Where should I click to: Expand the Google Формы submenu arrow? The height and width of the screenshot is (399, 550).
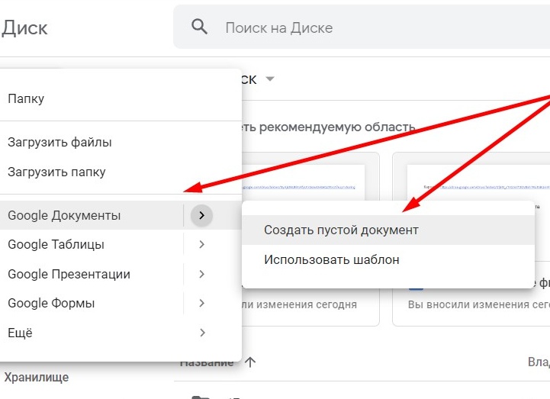(201, 303)
